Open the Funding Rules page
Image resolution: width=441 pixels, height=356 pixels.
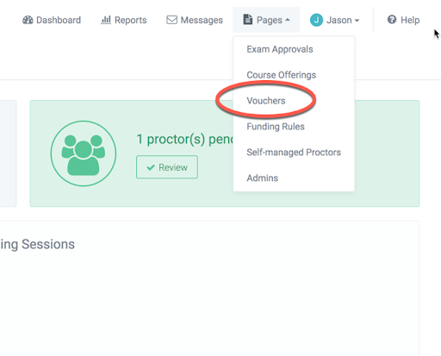[x=276, y=127]
